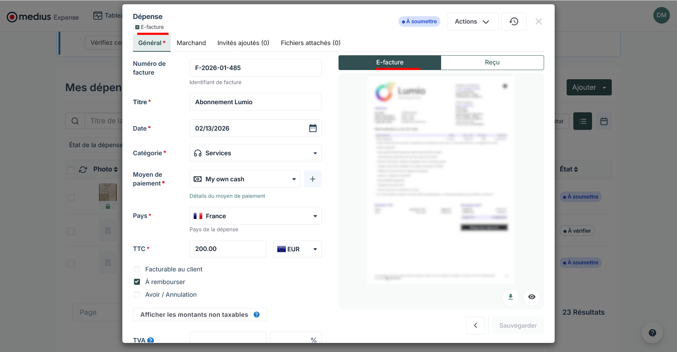Go to previous expense arrow
This screenshot has height=352, width=677.
pyautogui.click(x=476, y=326)
